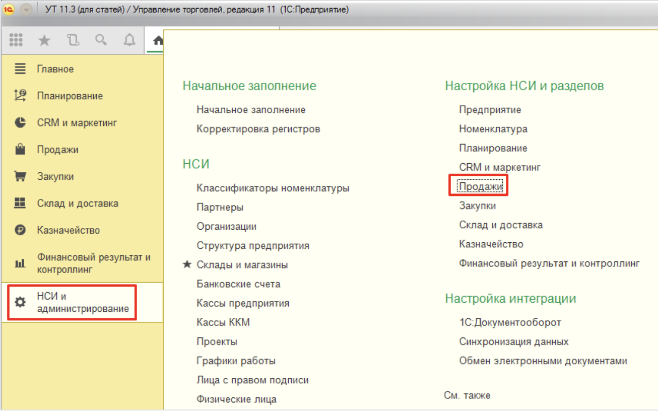Click the Склад и доставка grid icon
The height and width of the screenshot is (411, 658).
[x=20, y=203]
